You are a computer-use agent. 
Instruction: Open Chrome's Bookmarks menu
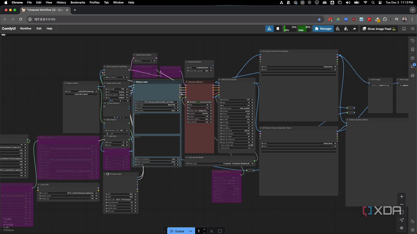78,3
